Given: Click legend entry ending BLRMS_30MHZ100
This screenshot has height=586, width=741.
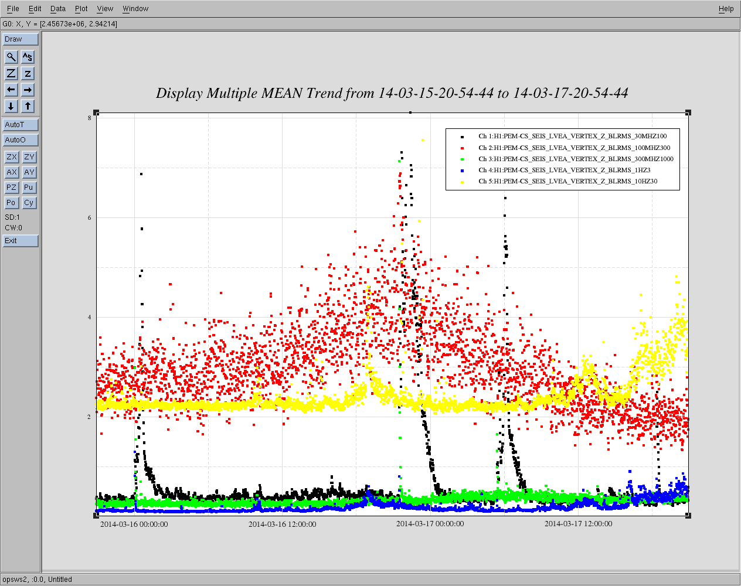Looking at the screenshot, I should click(572, 136).
